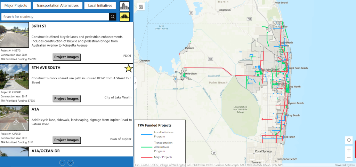Click Clewiston label on map
The width and height of the screenshot is (356, 167).
[x=145, y=61]
